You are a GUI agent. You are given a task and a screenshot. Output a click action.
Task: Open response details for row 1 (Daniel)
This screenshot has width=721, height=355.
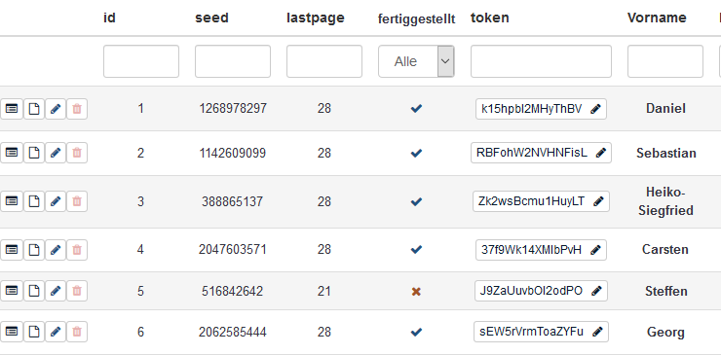(12, 109)
